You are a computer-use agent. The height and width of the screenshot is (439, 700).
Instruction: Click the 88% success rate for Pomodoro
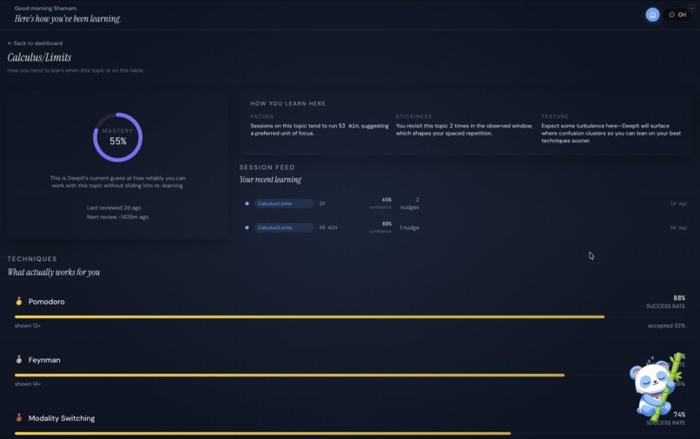point(679,298)
